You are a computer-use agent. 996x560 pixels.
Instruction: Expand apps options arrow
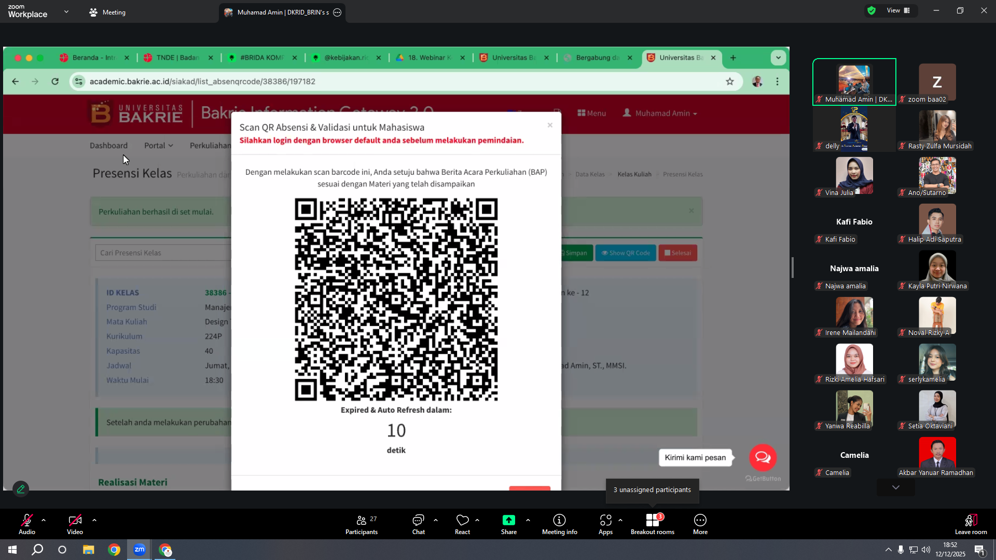[x=620, y=520]
